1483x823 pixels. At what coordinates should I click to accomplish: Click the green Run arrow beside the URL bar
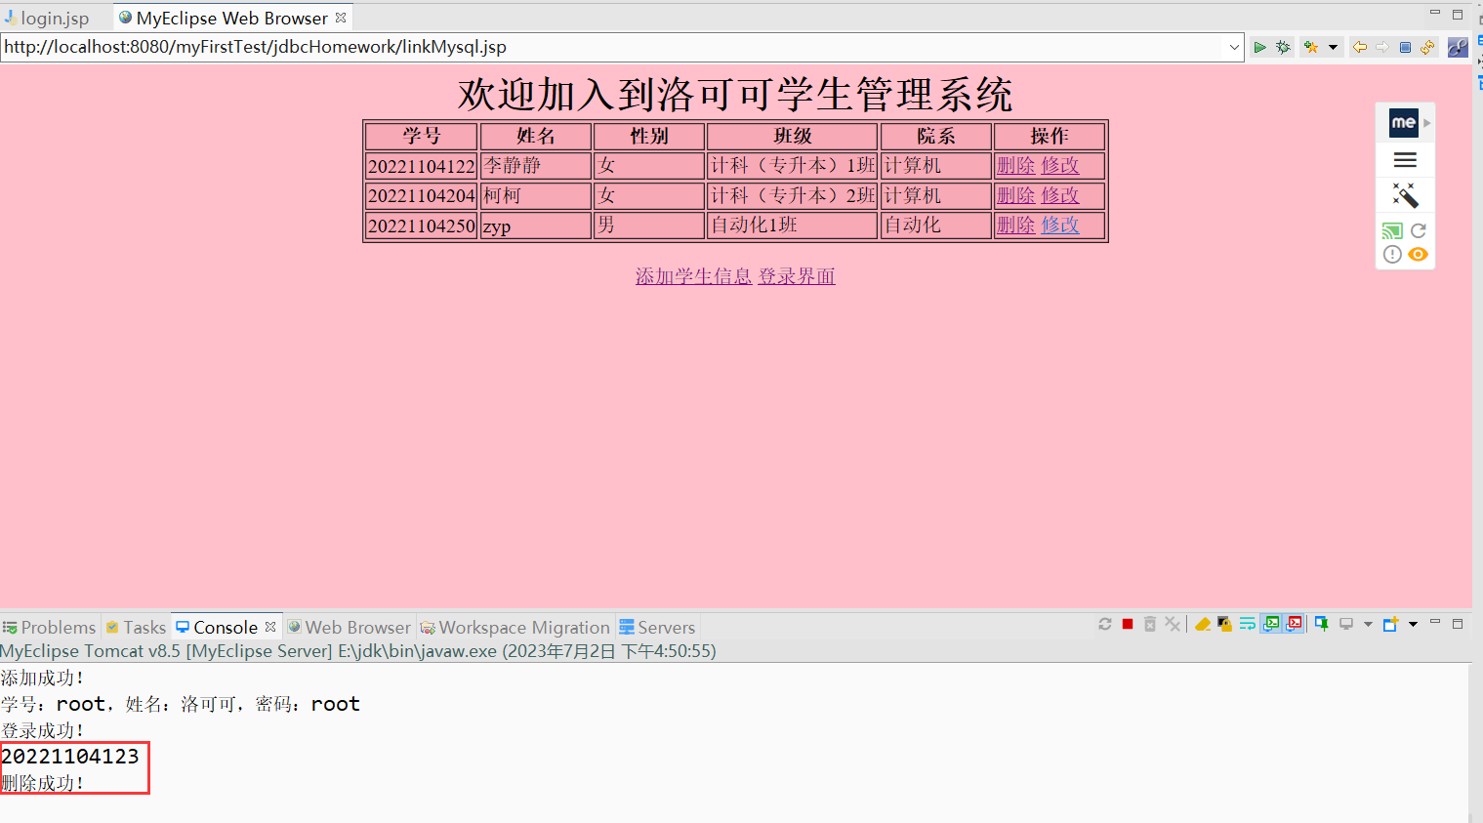pos(1259,47)
